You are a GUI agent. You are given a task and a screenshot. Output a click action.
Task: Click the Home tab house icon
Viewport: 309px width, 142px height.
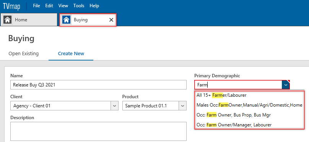click(8, 20)
